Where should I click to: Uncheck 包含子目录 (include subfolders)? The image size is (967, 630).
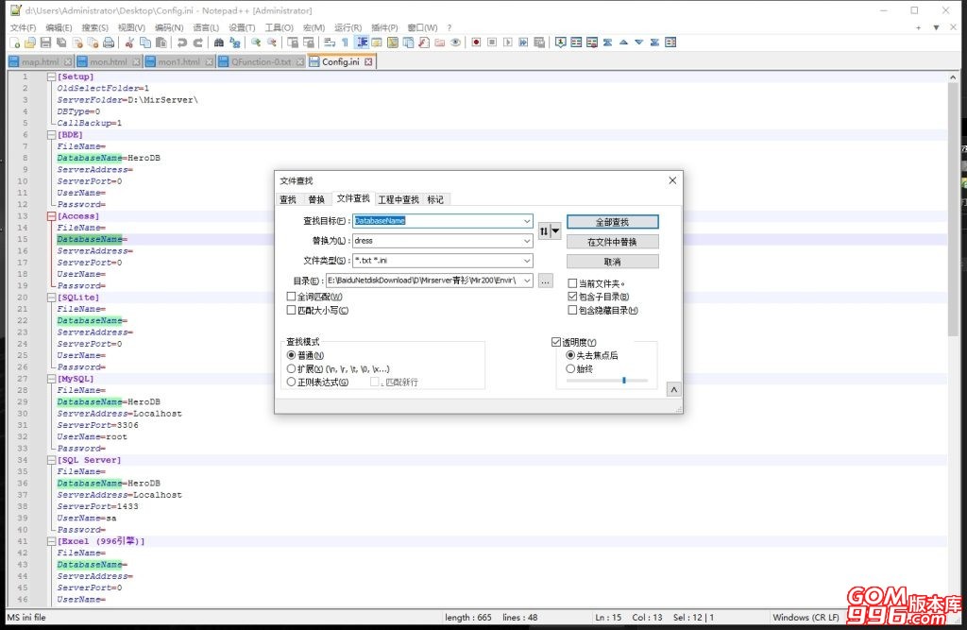click(572, 296)
